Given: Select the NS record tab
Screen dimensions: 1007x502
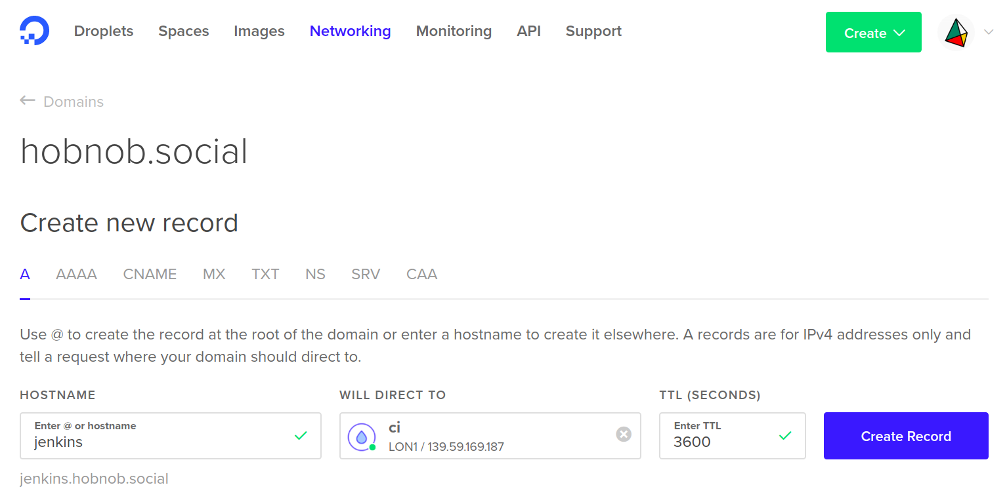Looking at the screenshot, I should click(315, 275).
